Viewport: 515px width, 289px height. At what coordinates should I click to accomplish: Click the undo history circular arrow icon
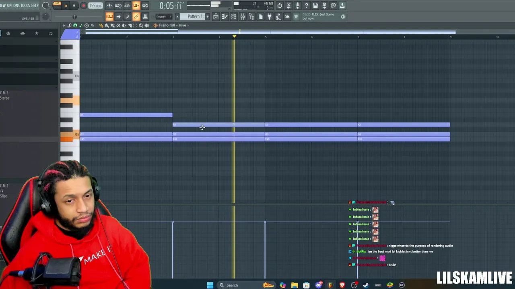280,6
